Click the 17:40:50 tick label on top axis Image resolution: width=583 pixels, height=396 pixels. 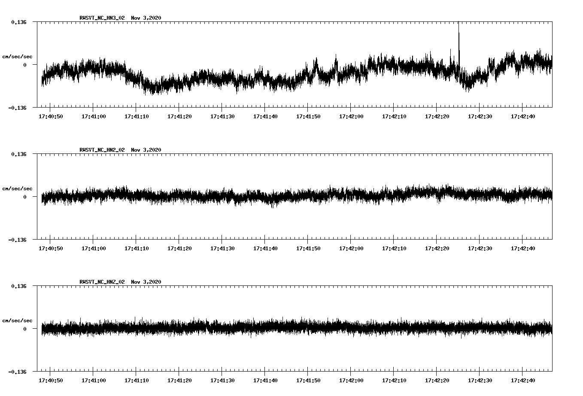pyautogui.click(x=51, y=116)
